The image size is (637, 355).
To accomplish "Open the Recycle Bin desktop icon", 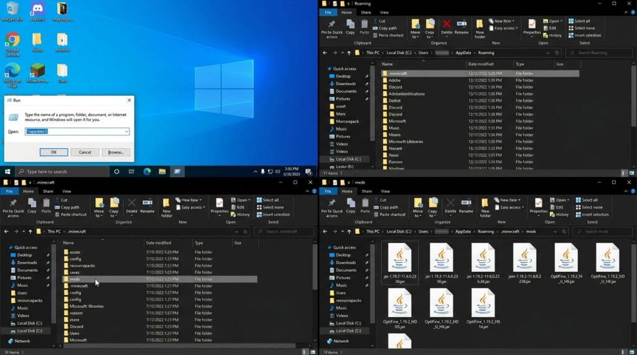I will (12, 12).
